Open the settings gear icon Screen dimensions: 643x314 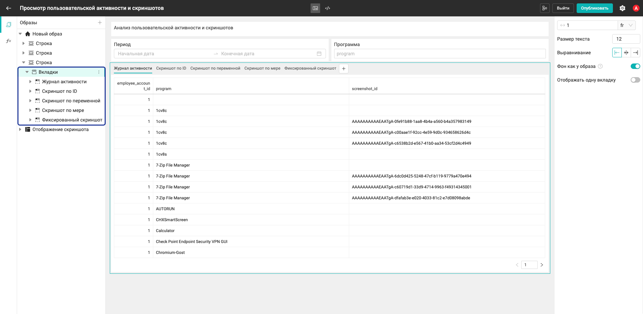(622, 8)
